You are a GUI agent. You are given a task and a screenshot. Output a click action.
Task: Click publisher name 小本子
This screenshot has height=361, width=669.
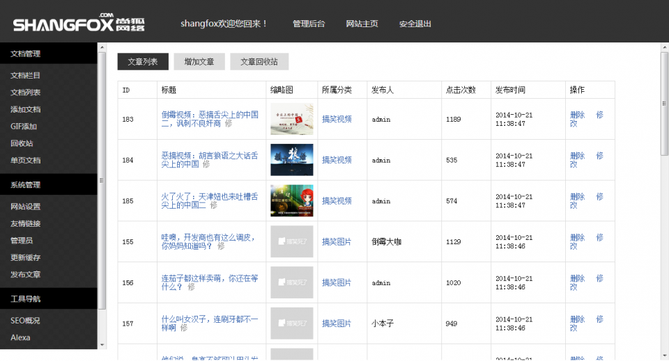coord(383,323)
